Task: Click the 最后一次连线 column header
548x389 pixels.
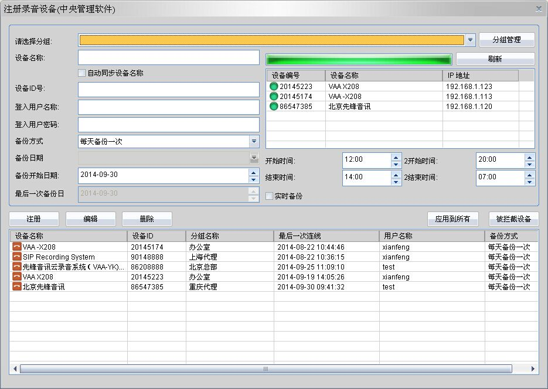Action: [x=326, y=236]
